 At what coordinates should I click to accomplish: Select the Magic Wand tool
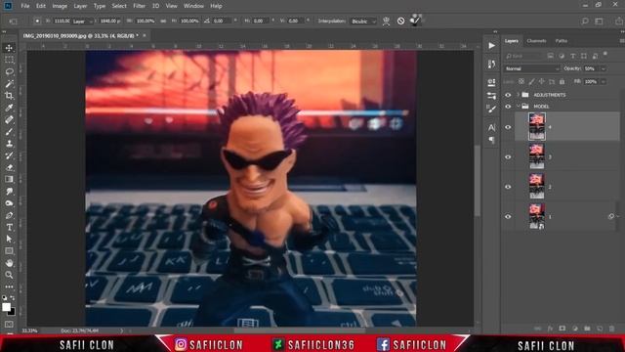(9, 84)
